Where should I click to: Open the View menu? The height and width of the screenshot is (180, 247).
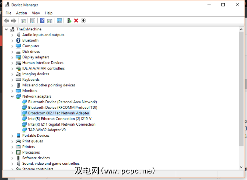point(36,13)
